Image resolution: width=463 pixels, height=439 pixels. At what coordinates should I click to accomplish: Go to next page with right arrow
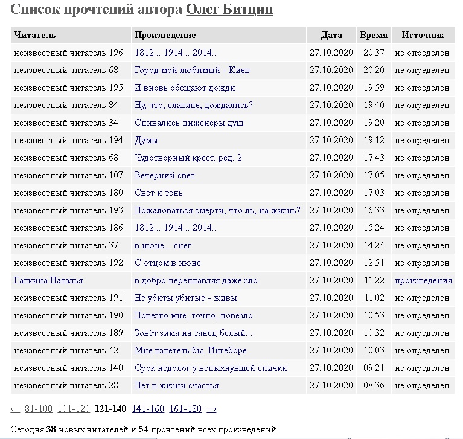pyautogui.click(x=211, y=409)
